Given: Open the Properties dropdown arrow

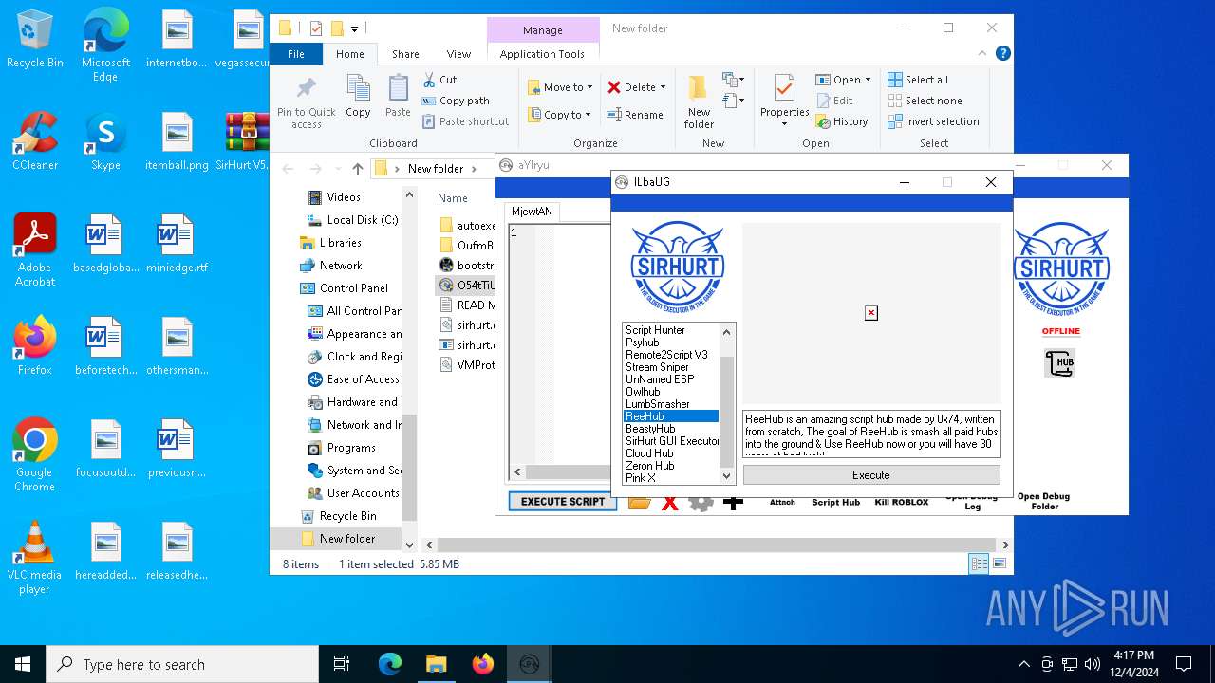Looking at the screenshot, I should [x=784, y=124].
